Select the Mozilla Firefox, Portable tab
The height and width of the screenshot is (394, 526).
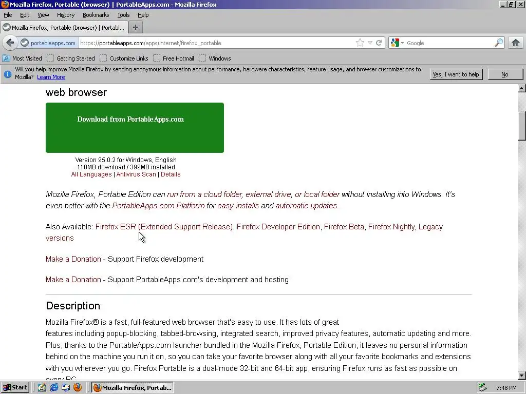[64, 28]
